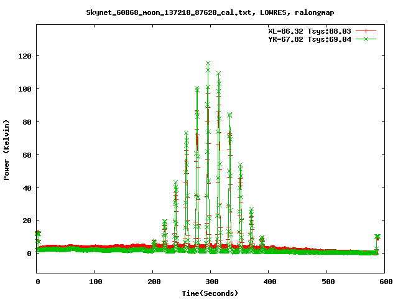Click the x-axis tick label 300
Image resolution: width=398 pixels, height=299 pixels.
click(x=212, y=282)
